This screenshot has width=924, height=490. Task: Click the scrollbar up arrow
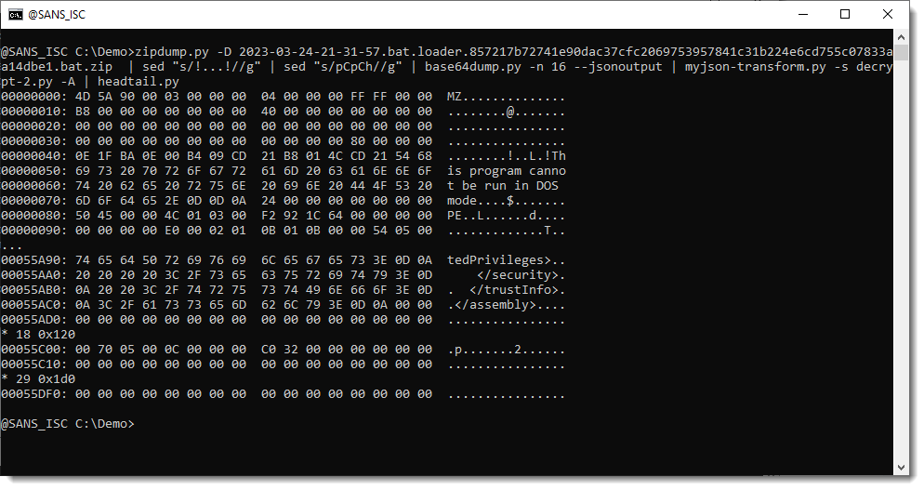point(901,36)
